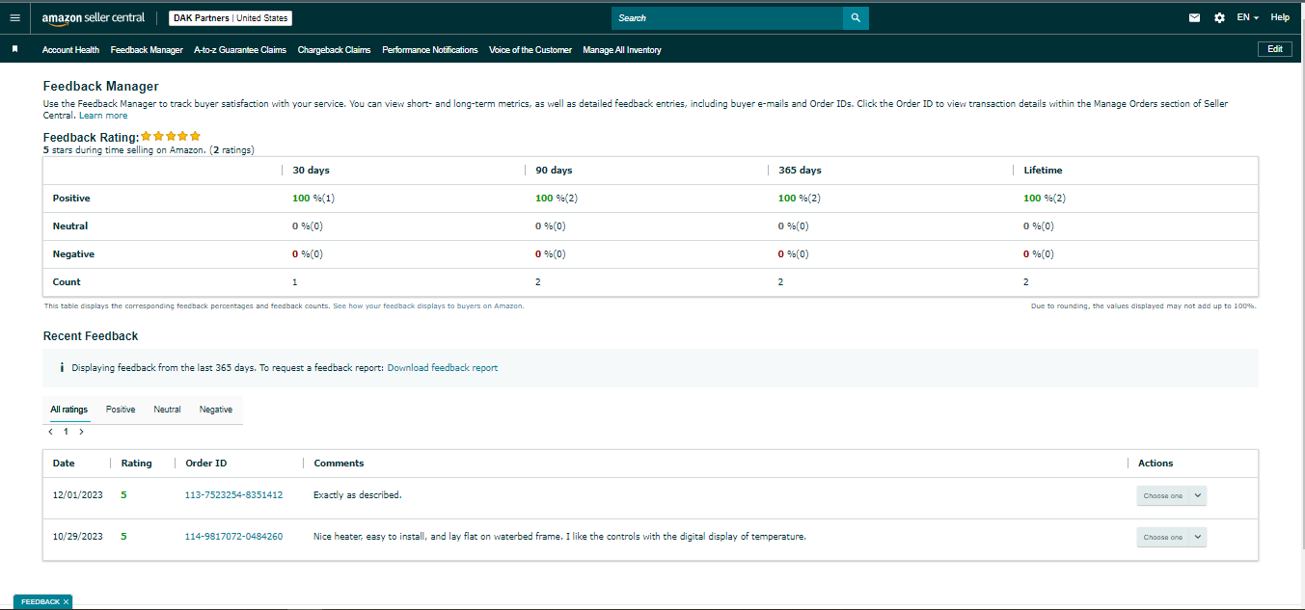This screenshot has height=610, width=1305.
Task: Open A-to-z Guarantee Claims
Action: pos(240,50)
